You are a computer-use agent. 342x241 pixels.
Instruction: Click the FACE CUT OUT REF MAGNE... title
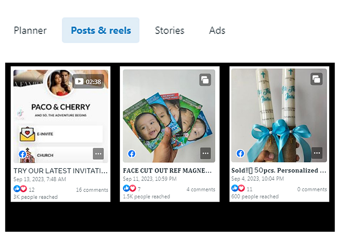[x=167, y=171]
